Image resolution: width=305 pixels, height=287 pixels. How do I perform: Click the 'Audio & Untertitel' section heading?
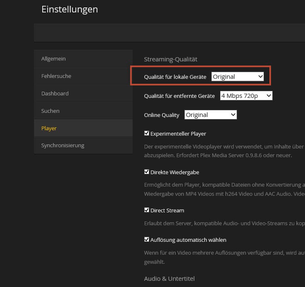[169, 279]
